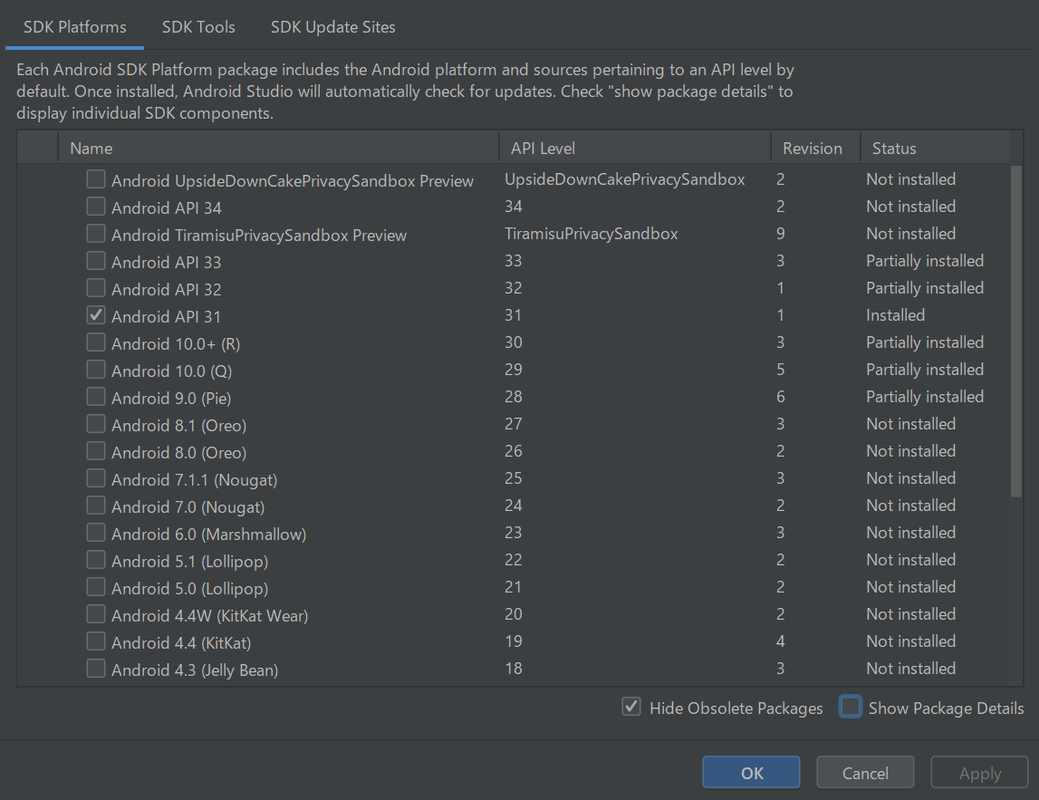Sort by the Revision column header
Viewport: 1039px width, 800px height.
(x=815, y=149)
